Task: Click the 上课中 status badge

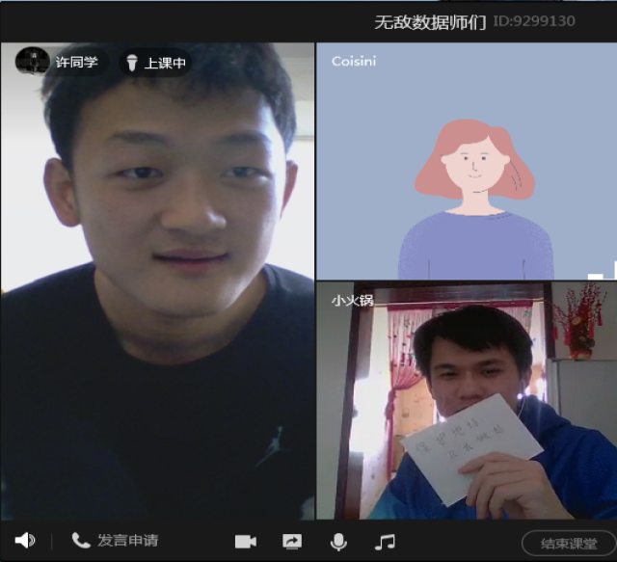Action: click(x=155, y=63)
